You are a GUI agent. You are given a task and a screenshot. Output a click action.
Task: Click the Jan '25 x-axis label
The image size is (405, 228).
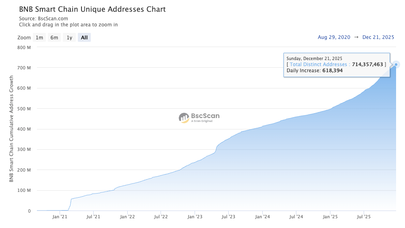point(330,217)
